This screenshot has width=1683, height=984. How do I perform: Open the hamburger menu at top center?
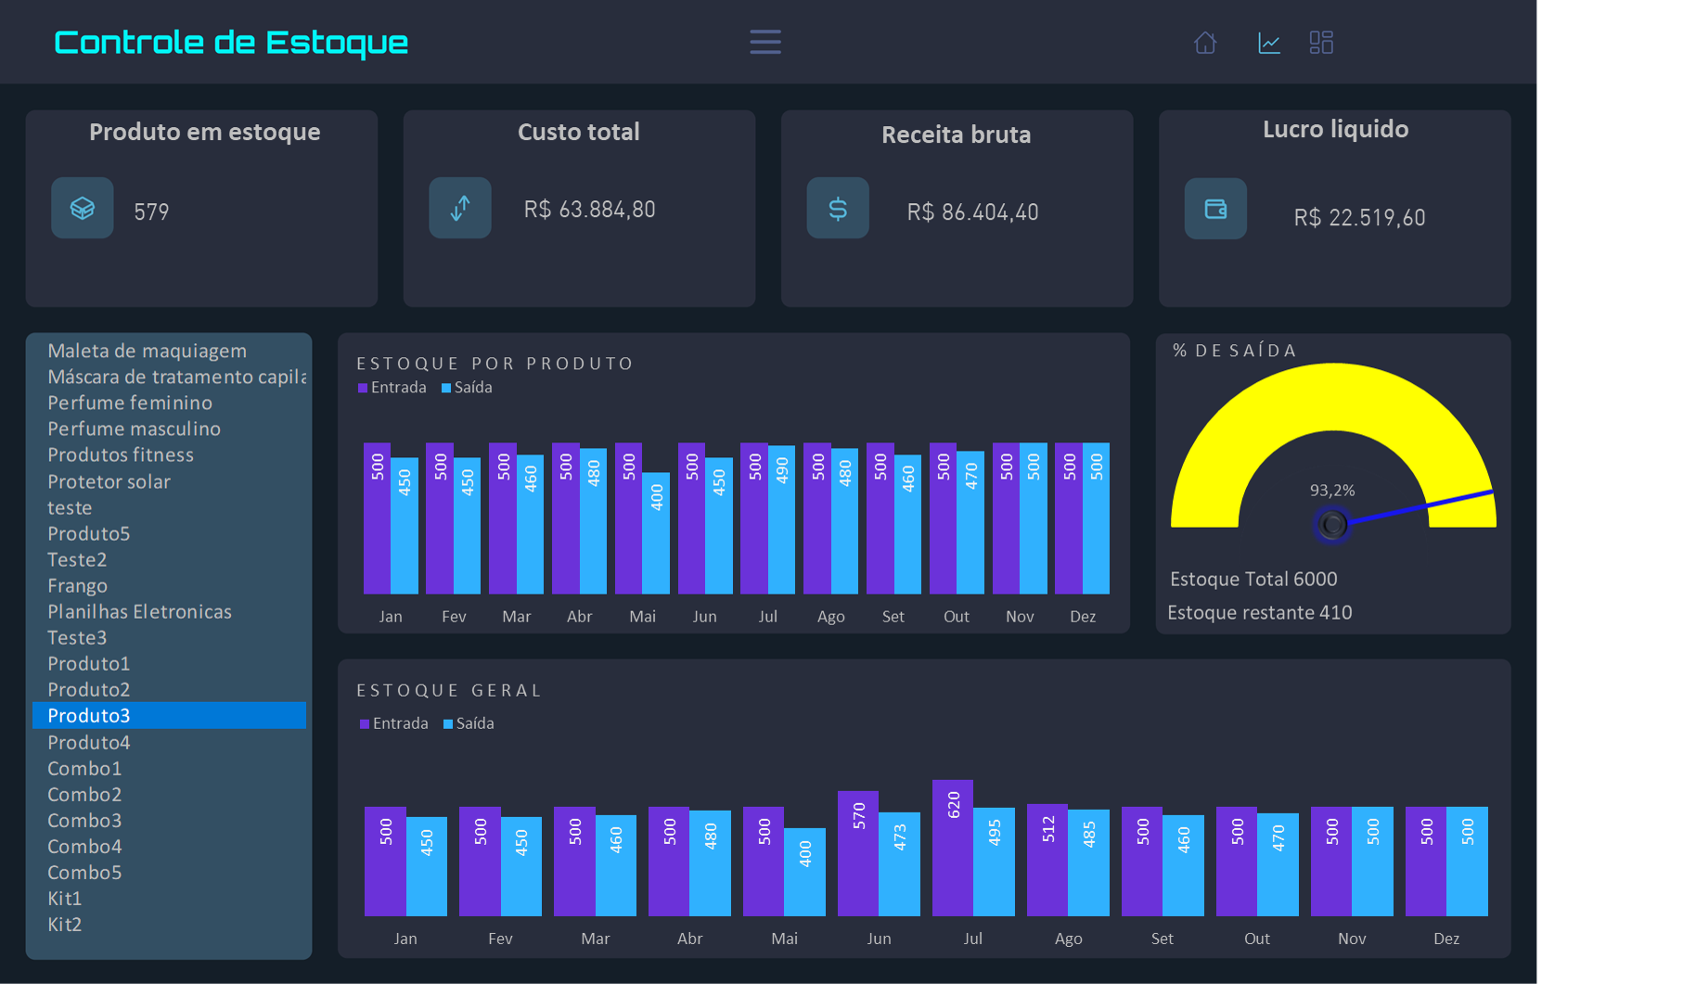tap(764, 42)
